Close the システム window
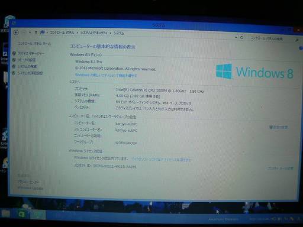The height and width of the screenshot is (227, 303). pyautogui.click(x=298, y=30)
